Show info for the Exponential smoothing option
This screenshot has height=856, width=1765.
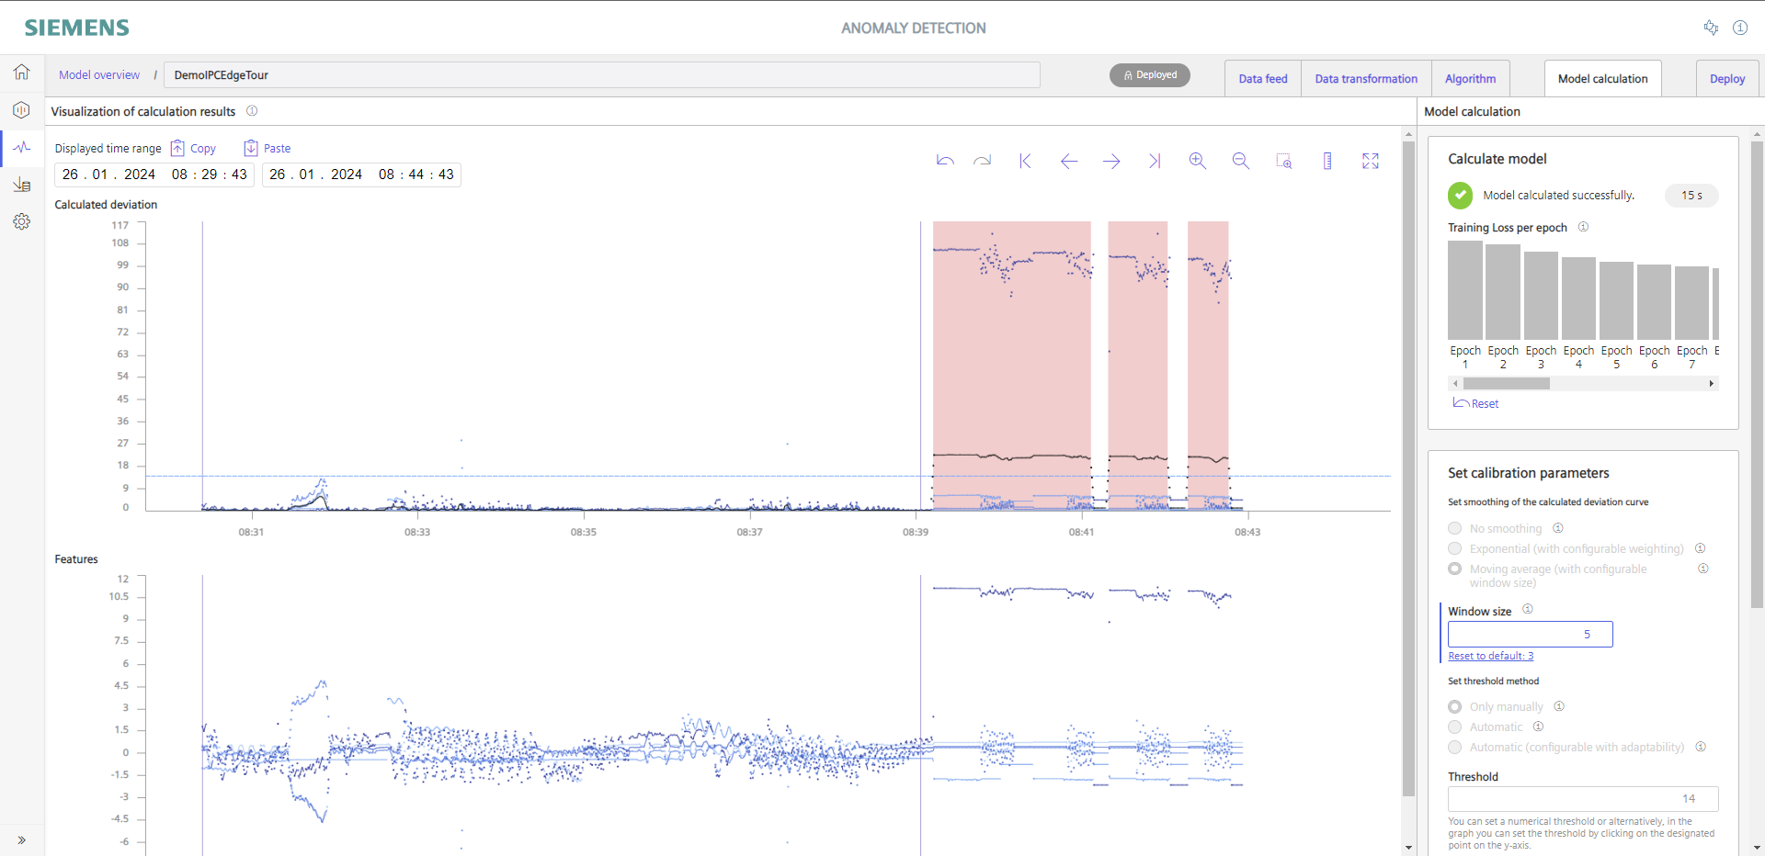pyautogui.click(x=1700, y=548)
